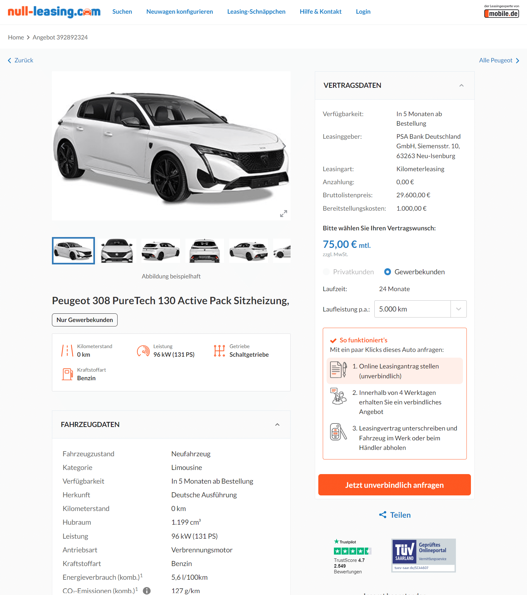Select the rear-view car thumbnail
This screenshot has width=527, height=595.
pyautogui.click(x=205, y=251)
